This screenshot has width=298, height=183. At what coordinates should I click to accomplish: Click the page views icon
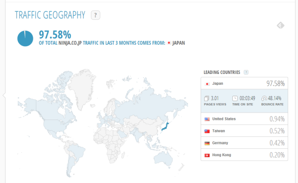(207, 98)
